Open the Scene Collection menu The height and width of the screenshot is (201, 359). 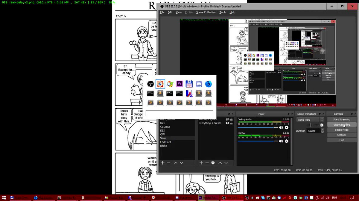click(206, 12)
